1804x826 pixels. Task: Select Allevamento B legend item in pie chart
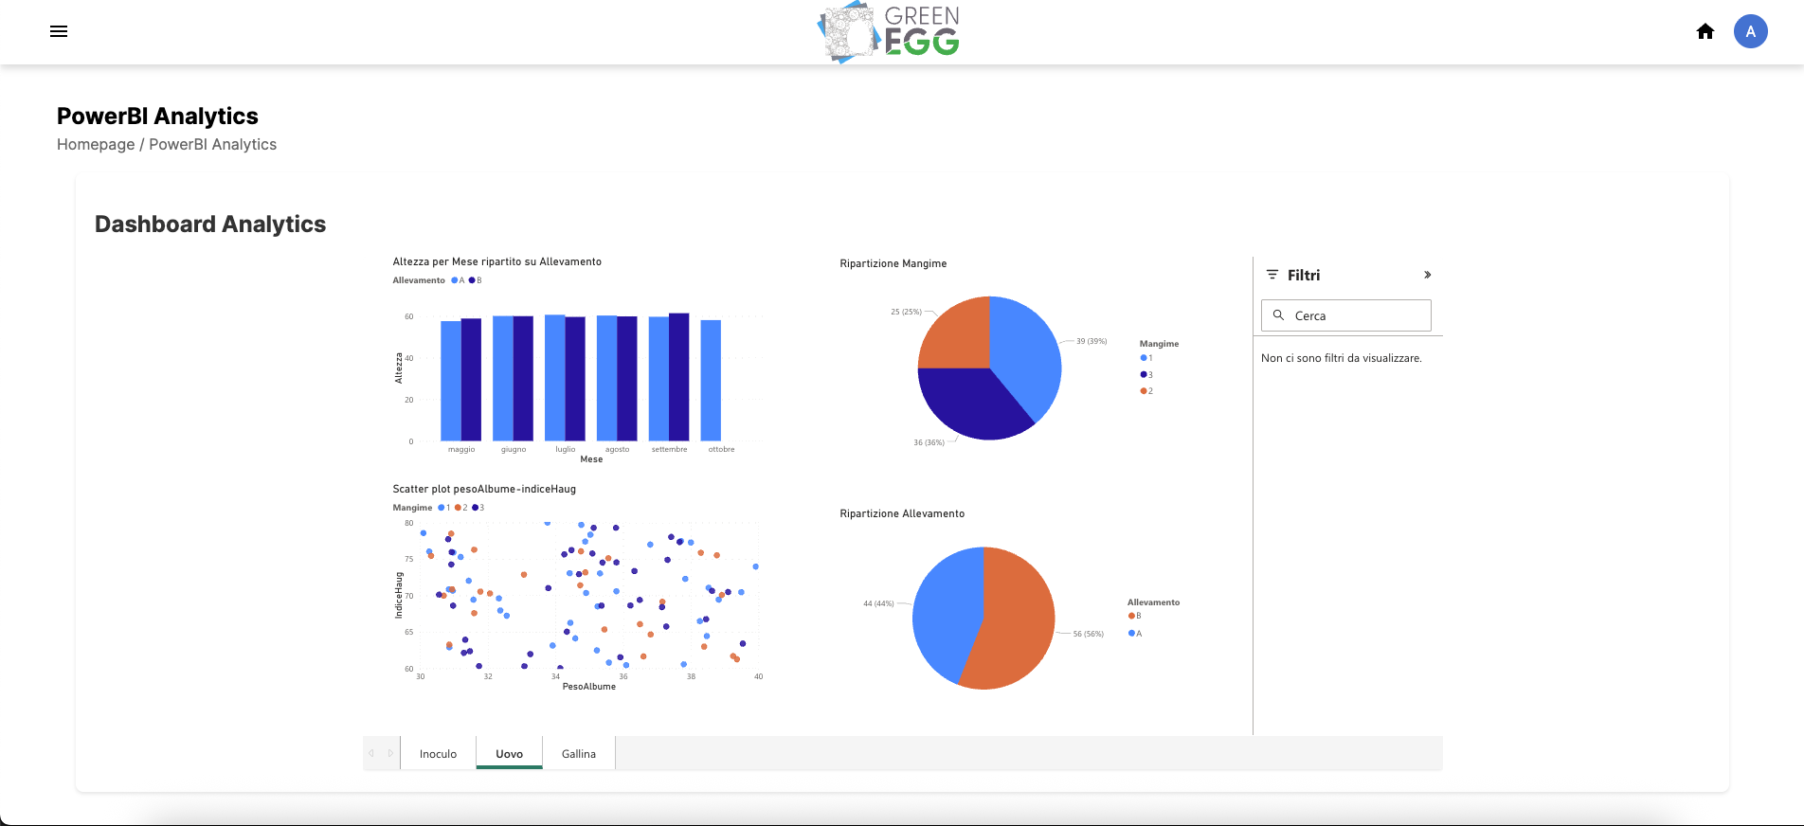click(x=1135, y=616)
